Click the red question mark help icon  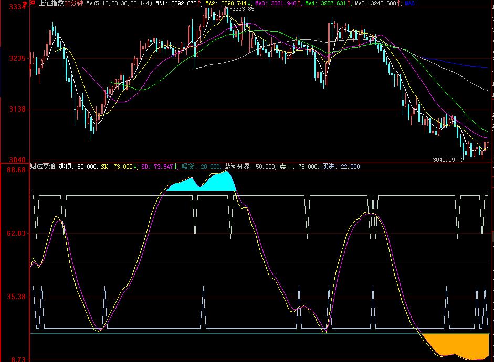[x=24, y=4]
